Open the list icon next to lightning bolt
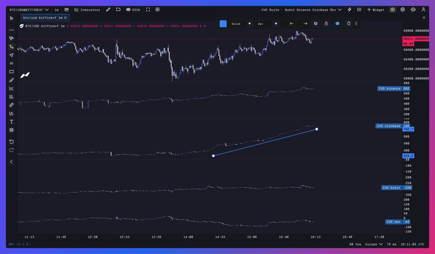Viewport: 435px width, 254px height. (x=359, y=10)
